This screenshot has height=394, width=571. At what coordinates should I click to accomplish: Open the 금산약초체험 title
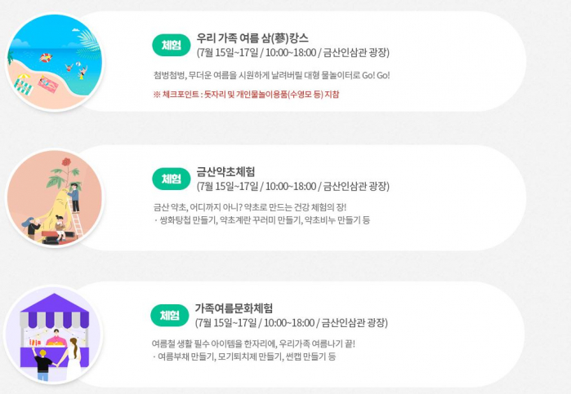[226, 172]
